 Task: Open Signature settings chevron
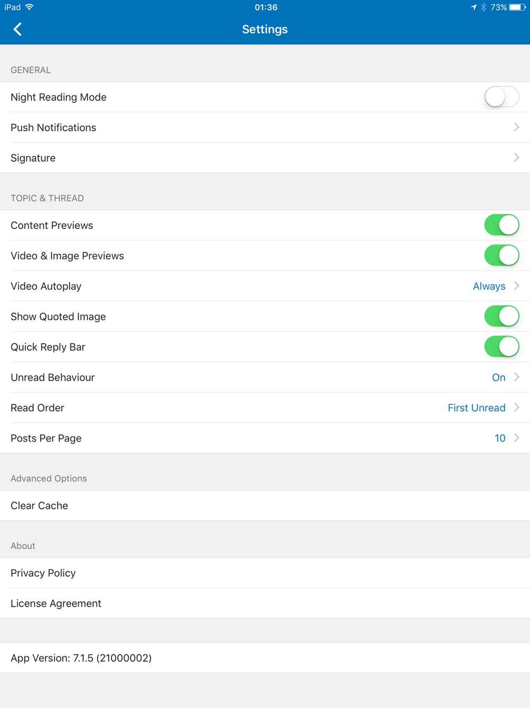[517, 158]
